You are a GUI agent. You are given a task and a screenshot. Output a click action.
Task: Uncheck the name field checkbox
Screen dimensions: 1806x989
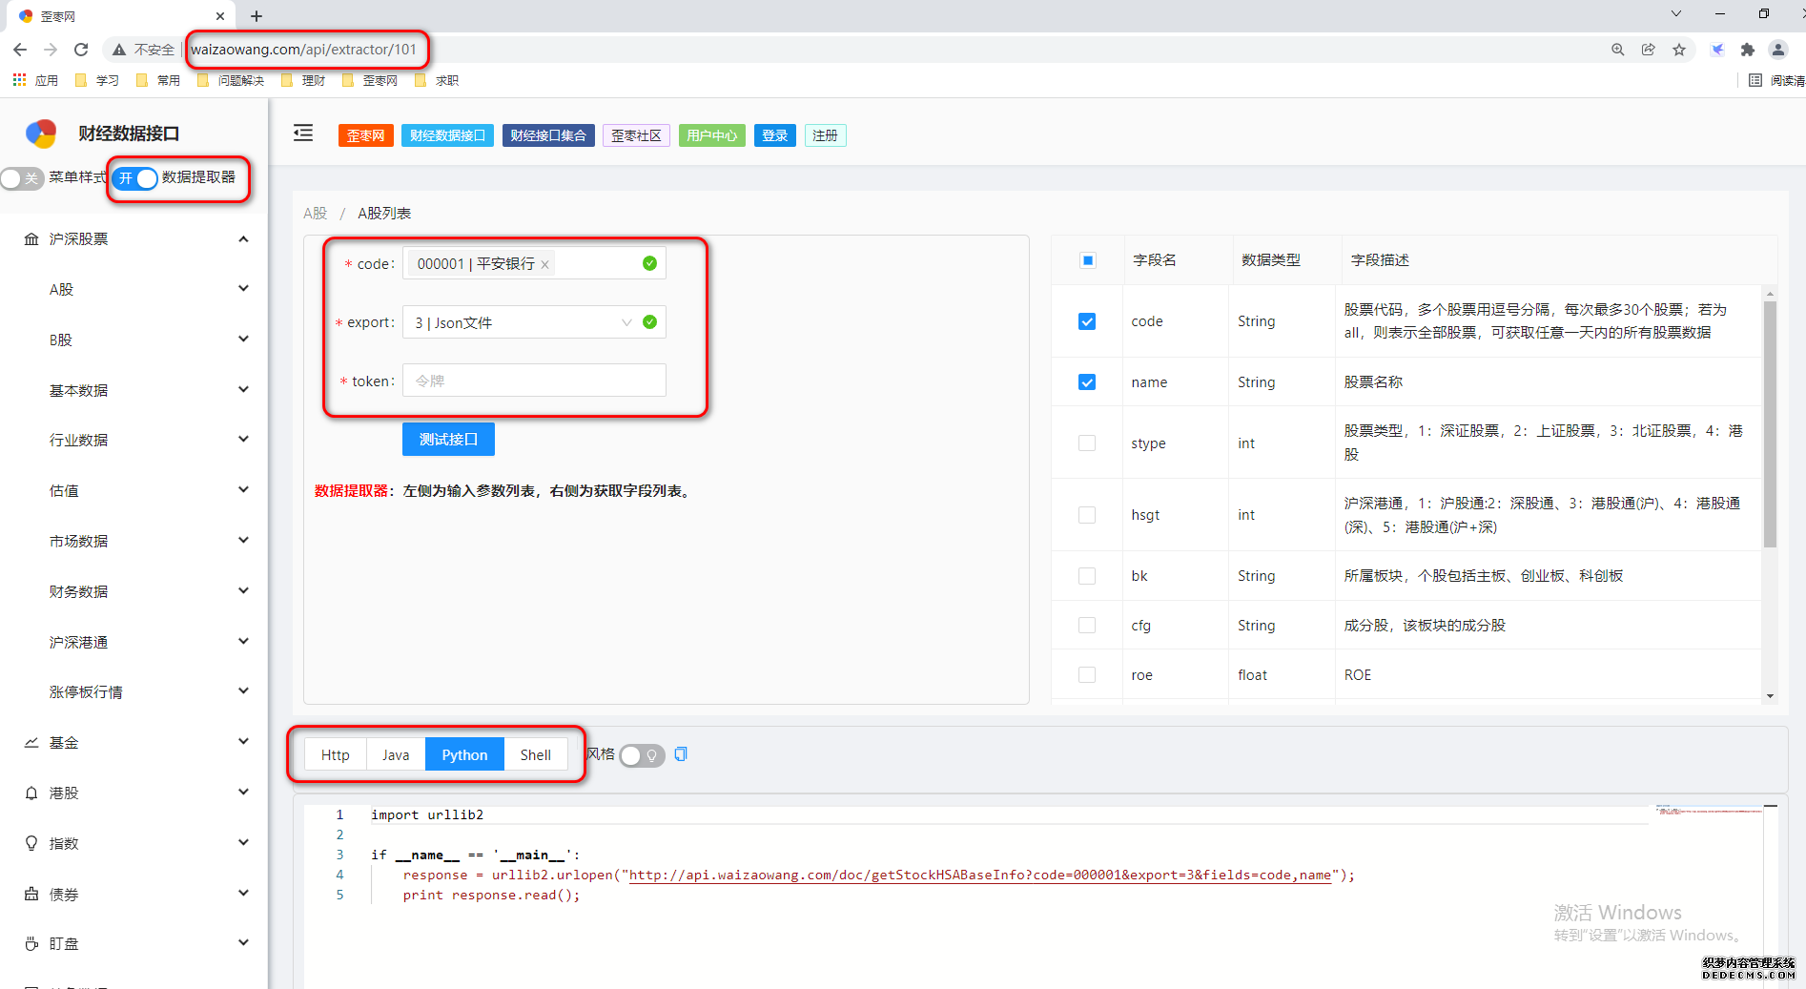coord(1087,382)
